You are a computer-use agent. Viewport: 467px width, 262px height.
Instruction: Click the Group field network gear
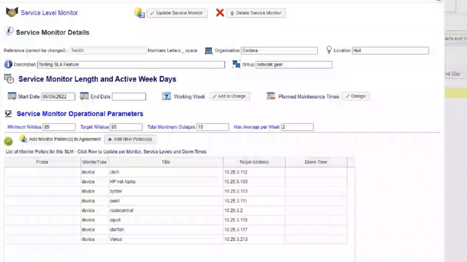point(294,65)
